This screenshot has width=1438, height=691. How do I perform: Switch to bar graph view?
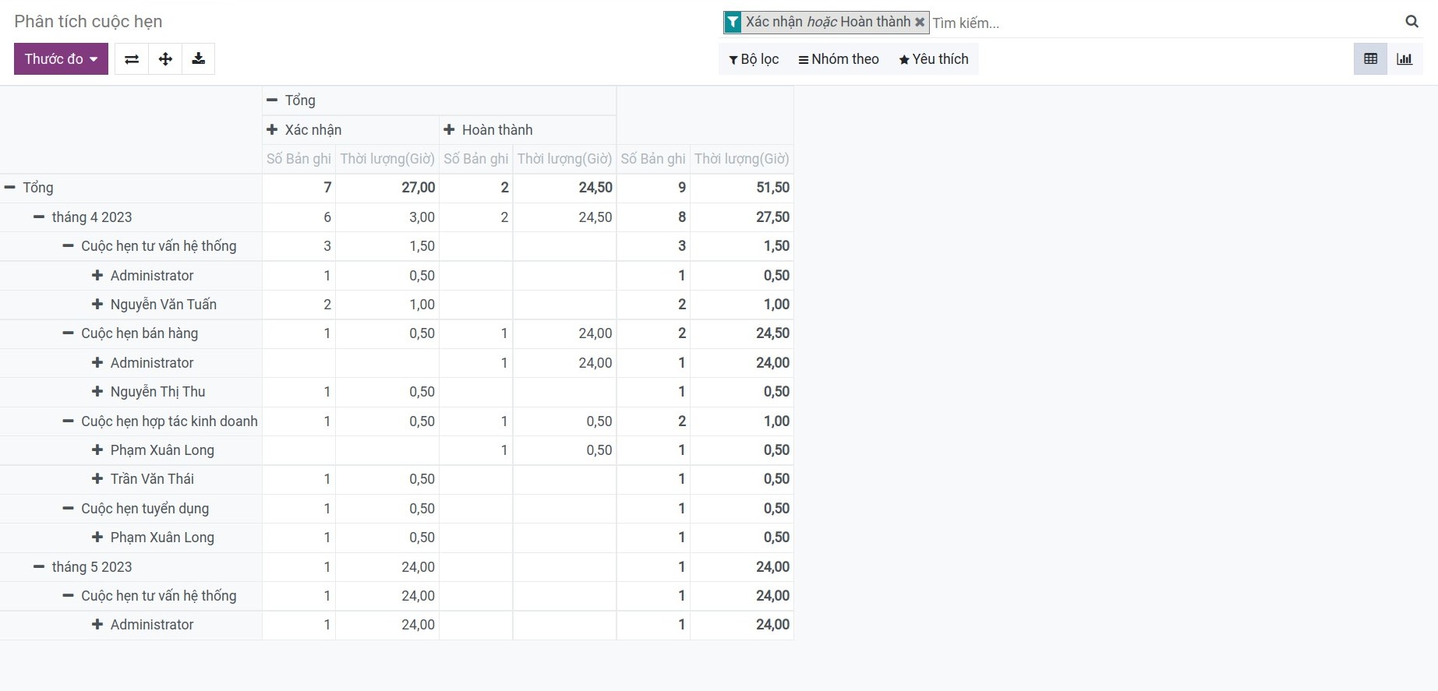tap(1404, 59)
